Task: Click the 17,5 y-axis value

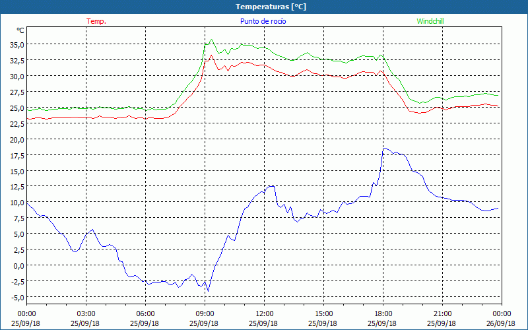Action: [17, 155]
